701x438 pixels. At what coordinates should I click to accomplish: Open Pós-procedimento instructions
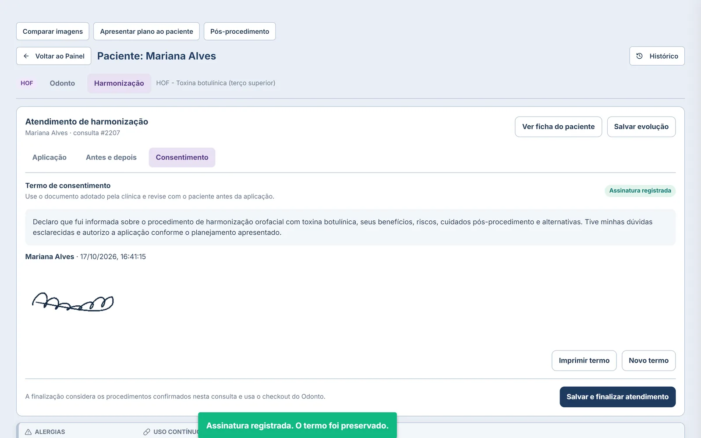pyautogui.click(x=240, y=32)
